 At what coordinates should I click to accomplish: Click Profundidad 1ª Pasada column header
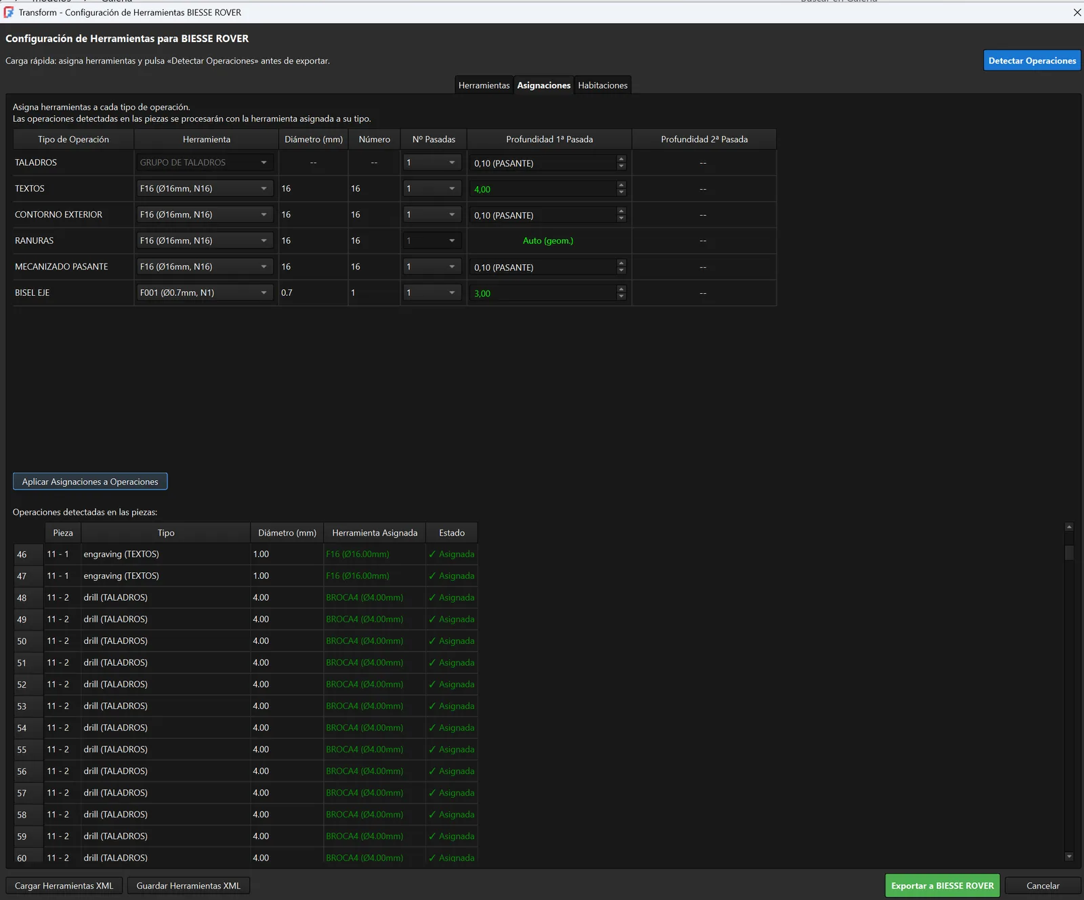coord(549,140)
